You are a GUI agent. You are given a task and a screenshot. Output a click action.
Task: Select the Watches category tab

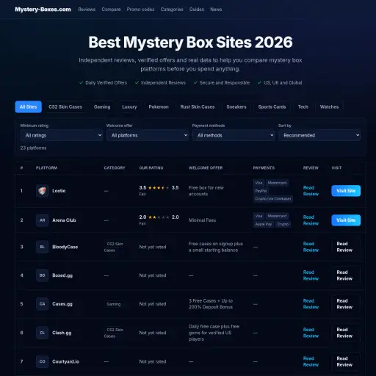point(329,106)
